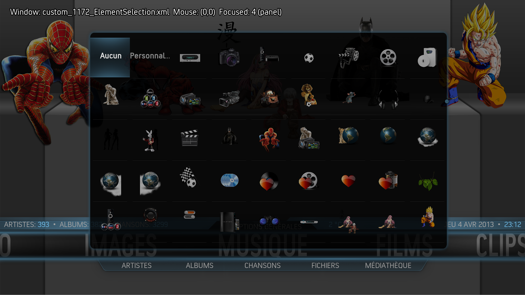This screenshot has height=295, width=525.
Task: Choose the headphones icon
Action: click(388, 100)
